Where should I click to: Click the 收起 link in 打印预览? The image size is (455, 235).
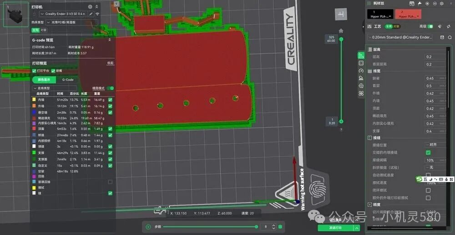[x=110, y=63]
